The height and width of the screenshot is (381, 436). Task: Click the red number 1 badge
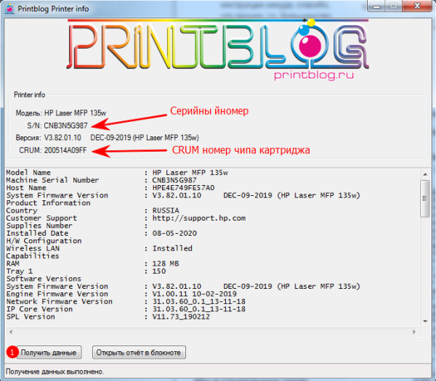pos(12,352)
